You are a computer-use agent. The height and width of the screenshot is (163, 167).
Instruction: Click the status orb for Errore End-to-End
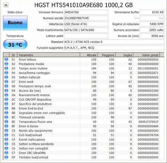[x=6, y=108]
